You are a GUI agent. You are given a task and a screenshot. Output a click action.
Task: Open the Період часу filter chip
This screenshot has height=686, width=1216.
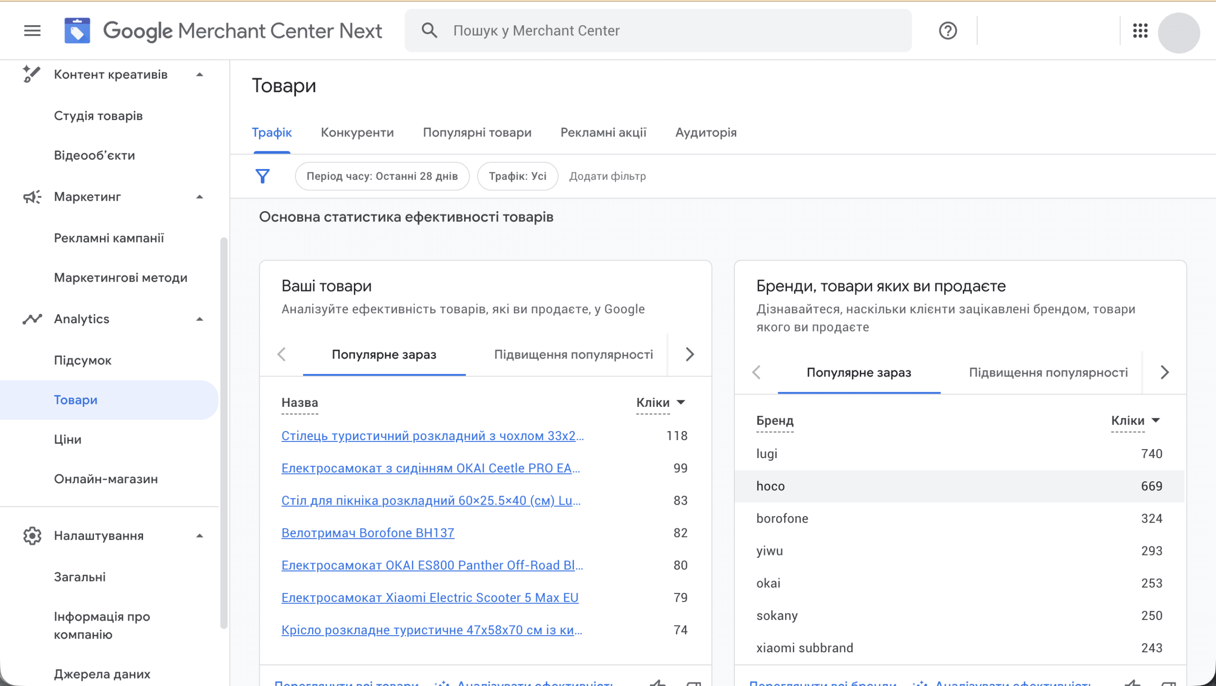pyautogui.click(x=382, y=176)
